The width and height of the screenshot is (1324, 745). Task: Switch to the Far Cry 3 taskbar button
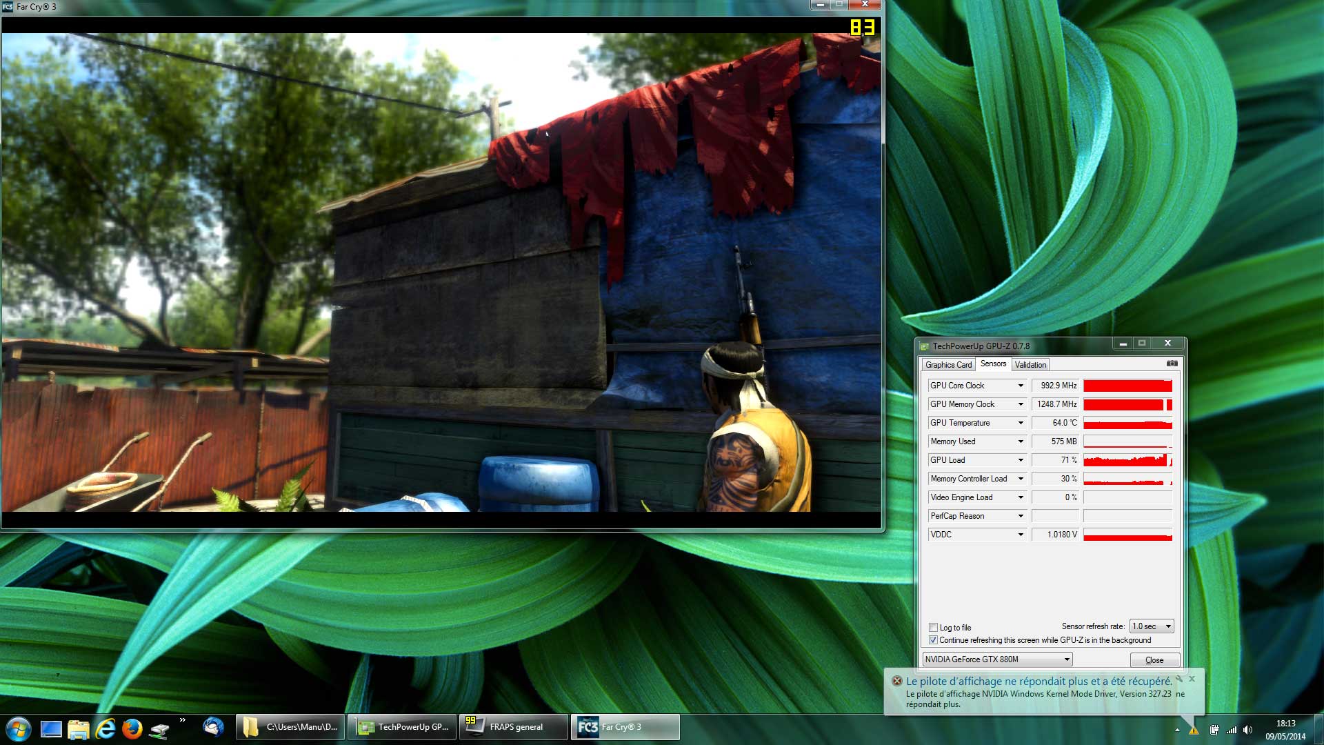click(625, 727)
